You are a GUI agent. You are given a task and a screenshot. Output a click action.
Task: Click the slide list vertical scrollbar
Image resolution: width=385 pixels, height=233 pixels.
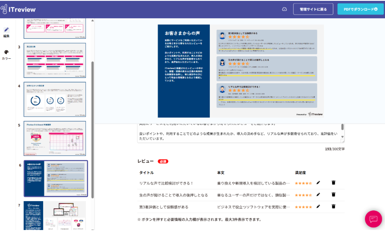point(93,130)
